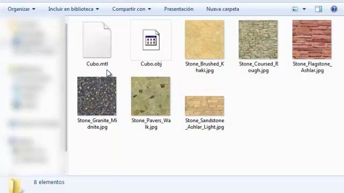Viewport: 344px width, 193px height.
Task: Click the Stone_Granite_Midnite.jpg name text
Action: [x=97, y=124]
